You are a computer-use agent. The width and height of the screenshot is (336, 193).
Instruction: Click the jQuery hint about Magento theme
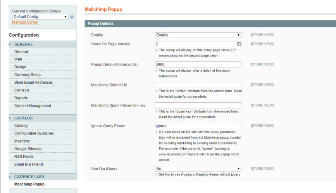coord(199,174)
